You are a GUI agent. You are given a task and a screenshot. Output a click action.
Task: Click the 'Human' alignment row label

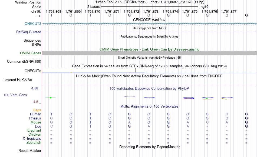click(35, 114)
